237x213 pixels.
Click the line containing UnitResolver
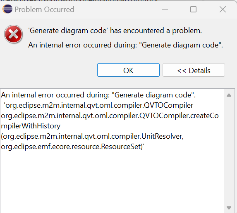[x=92, y=136]
